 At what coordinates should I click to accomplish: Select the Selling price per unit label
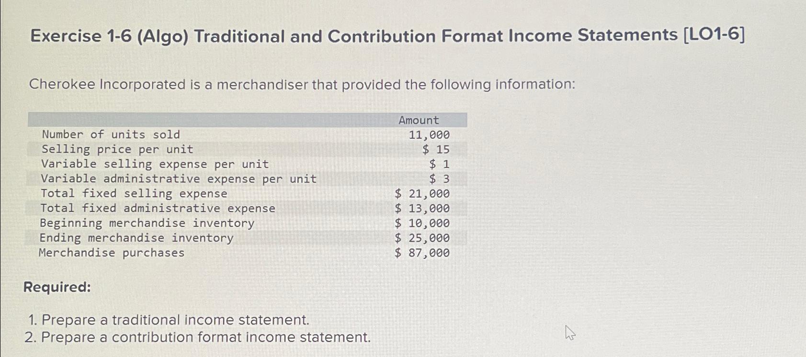coord(117,149)
